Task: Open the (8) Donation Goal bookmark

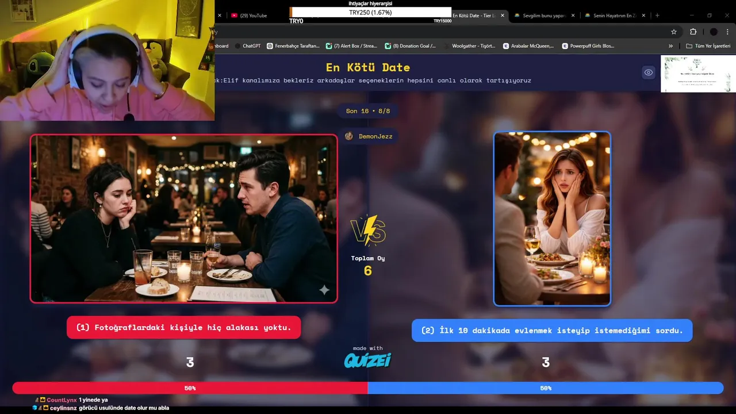Action: point(411,46)
